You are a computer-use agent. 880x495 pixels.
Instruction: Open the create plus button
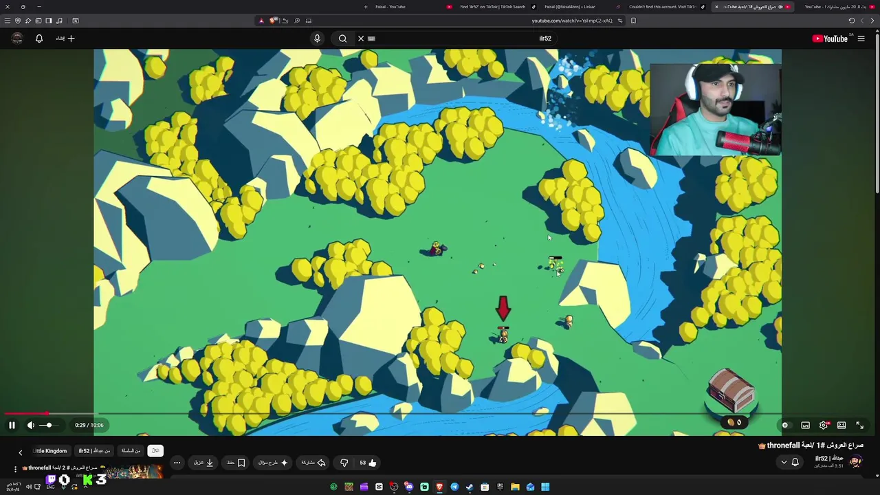tap(66, 38)
